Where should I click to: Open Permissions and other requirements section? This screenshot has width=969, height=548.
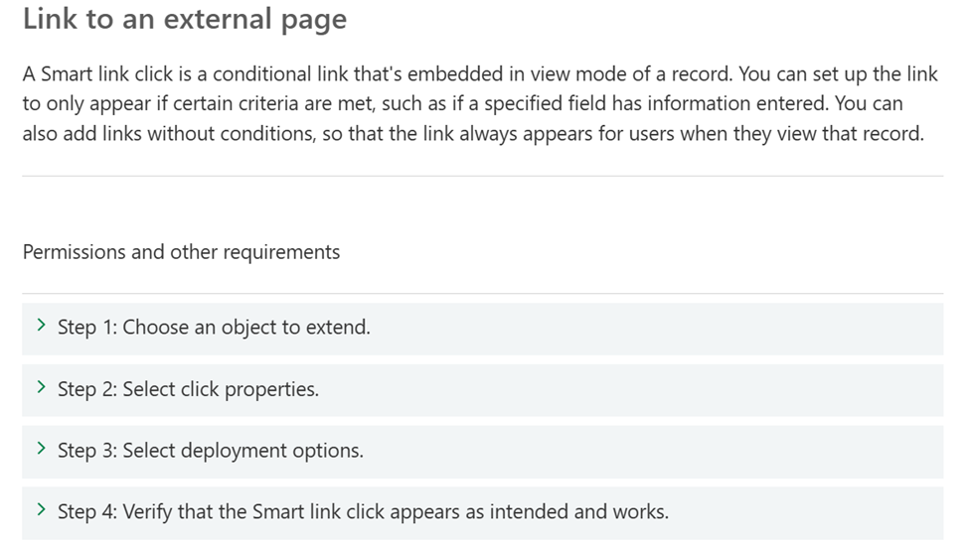pos(181,252)
